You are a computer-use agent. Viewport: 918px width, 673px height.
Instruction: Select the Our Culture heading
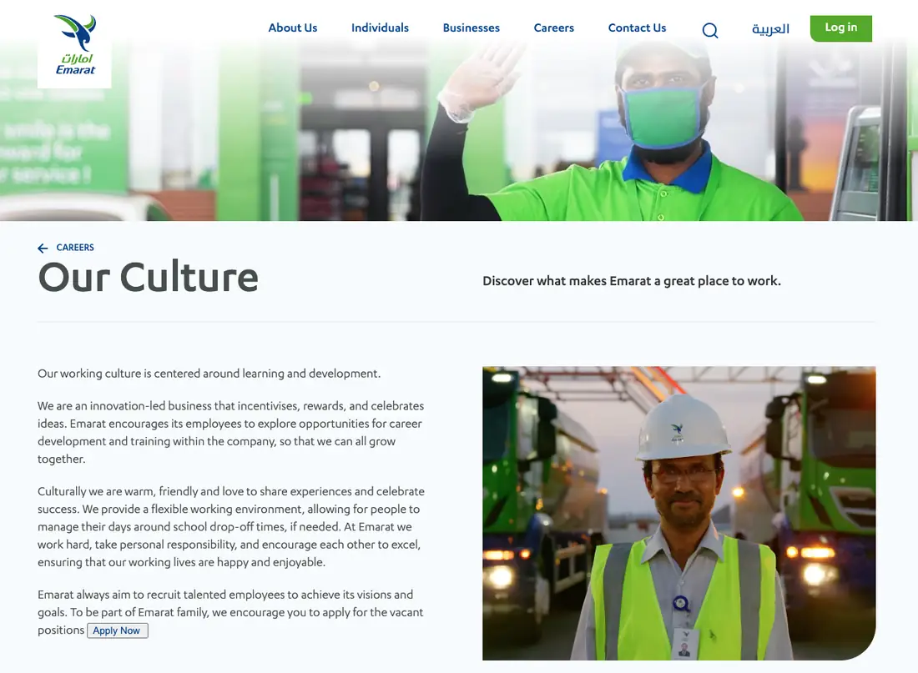point(148,277)
